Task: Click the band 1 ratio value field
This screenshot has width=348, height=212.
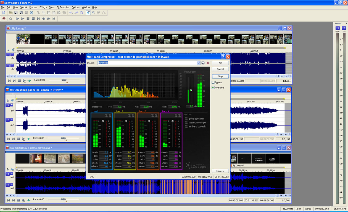Action: pos(104,159)
